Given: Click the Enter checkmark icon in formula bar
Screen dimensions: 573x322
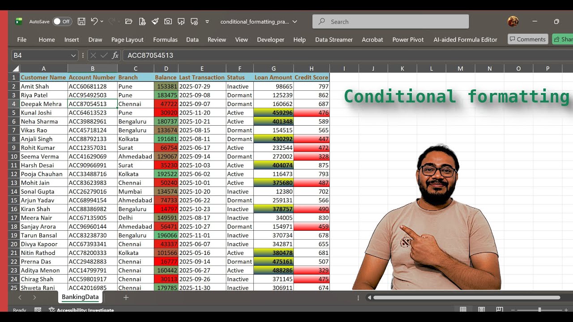Looking at the screenshot, I should pyautogui.click(x=104, y=55).
